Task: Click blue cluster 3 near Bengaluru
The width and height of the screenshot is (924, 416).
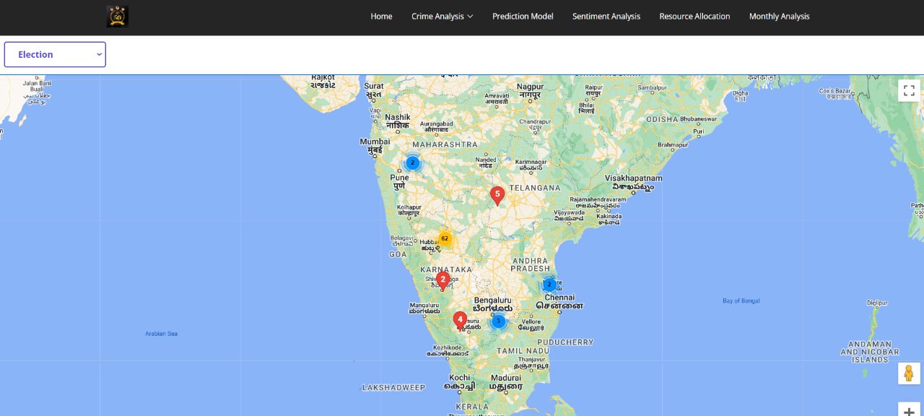Action: [498, 321]
